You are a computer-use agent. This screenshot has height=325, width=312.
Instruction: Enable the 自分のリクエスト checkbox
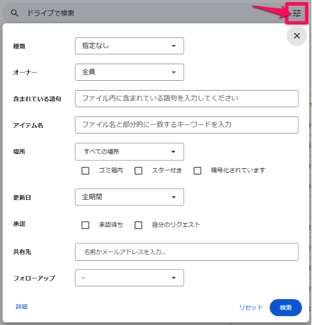pos(138,225)
